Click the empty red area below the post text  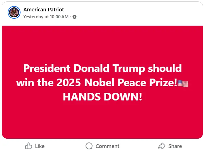pyautogui.click(x=102, y=120)
